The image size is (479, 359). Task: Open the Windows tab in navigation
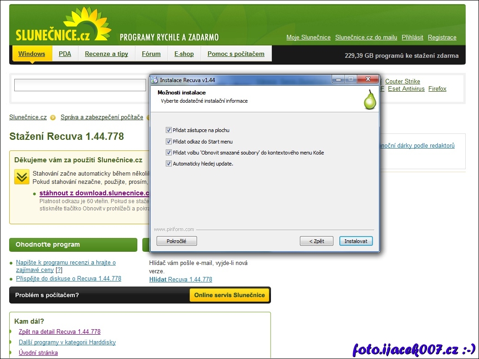point(32,54)
